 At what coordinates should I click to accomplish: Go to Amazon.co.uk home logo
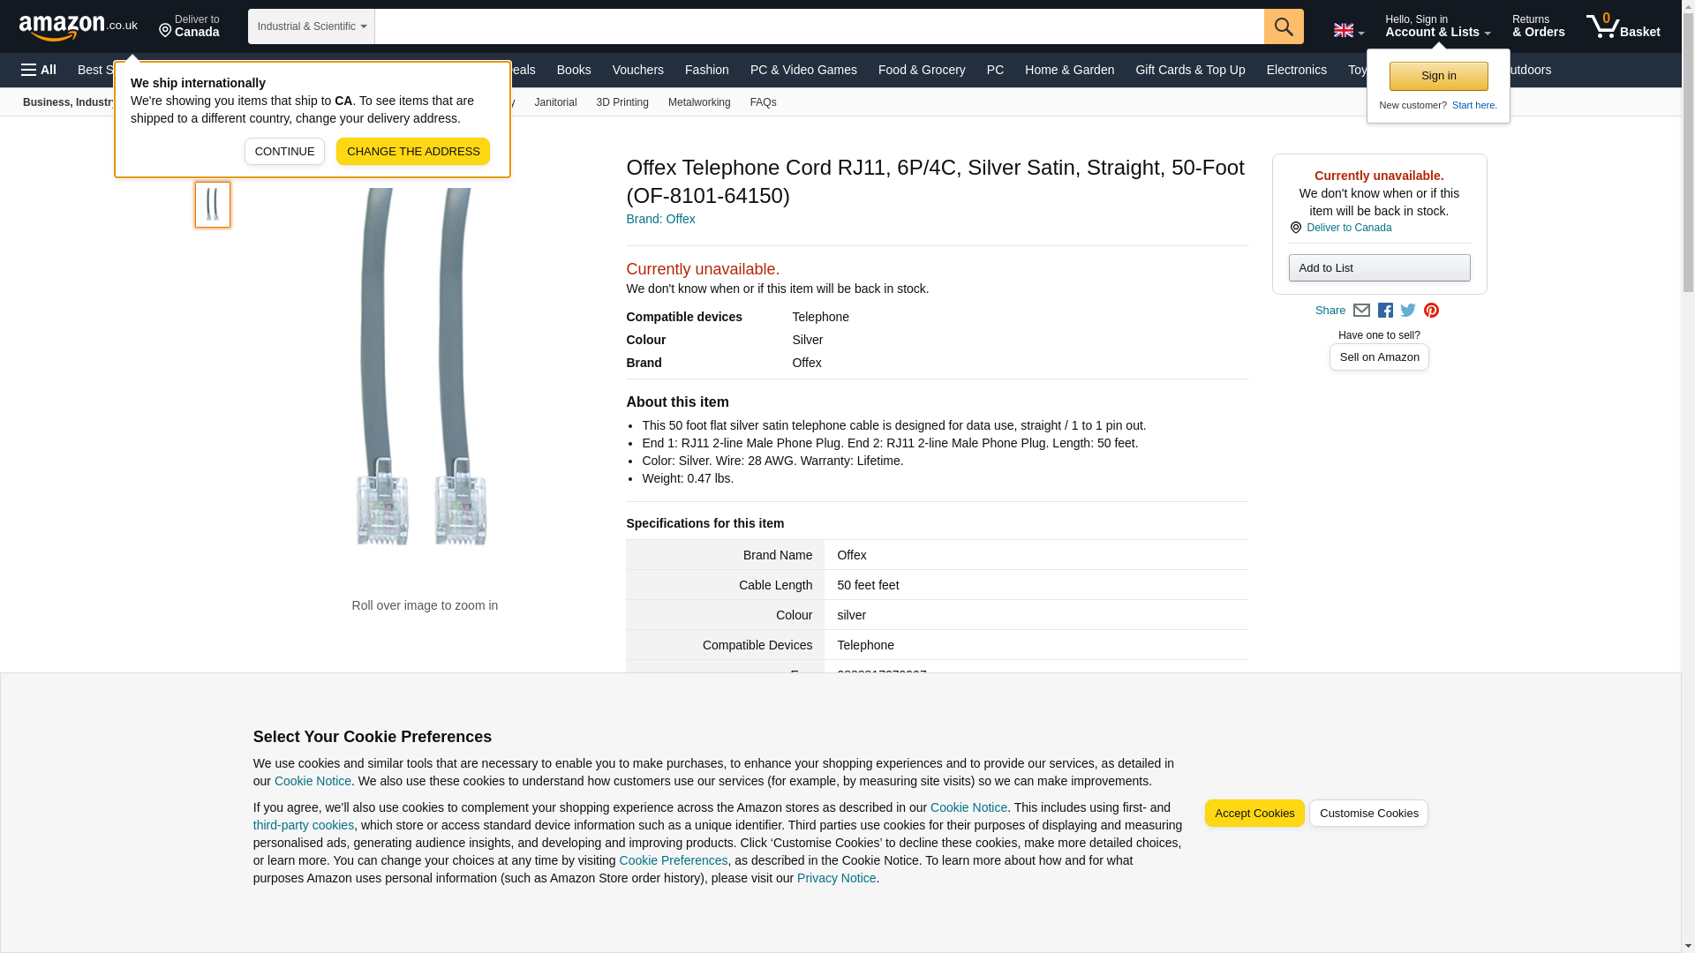pos(78,26)
